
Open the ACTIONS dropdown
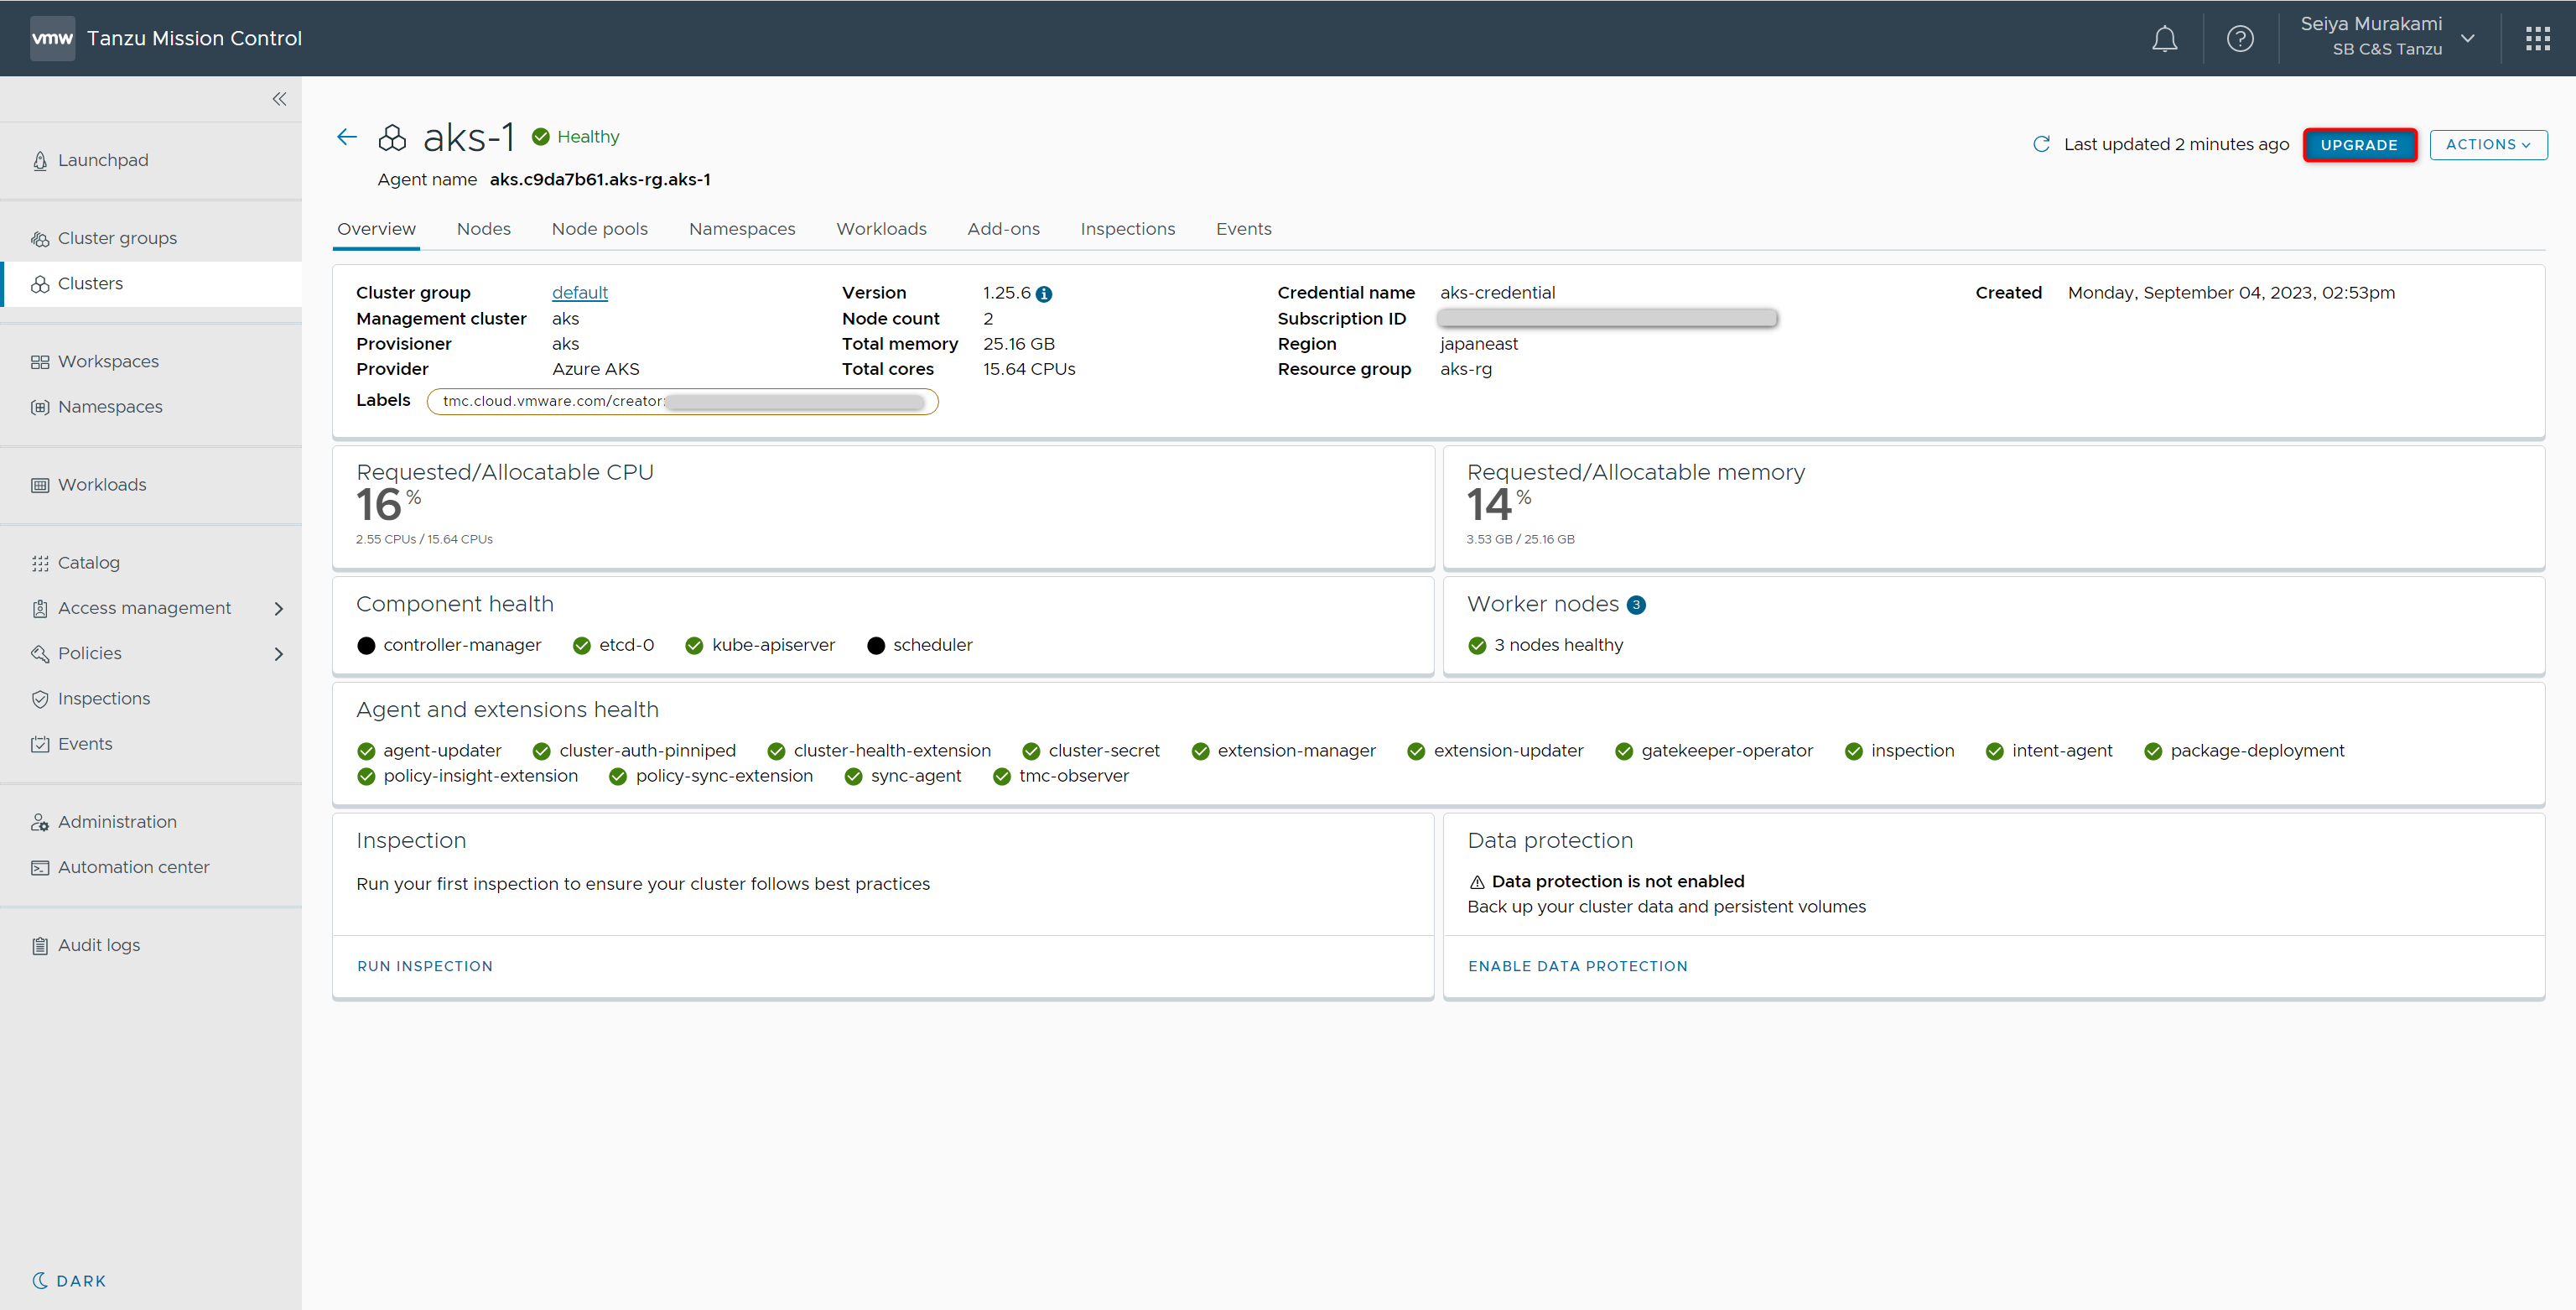click(x=2487, y=145)
